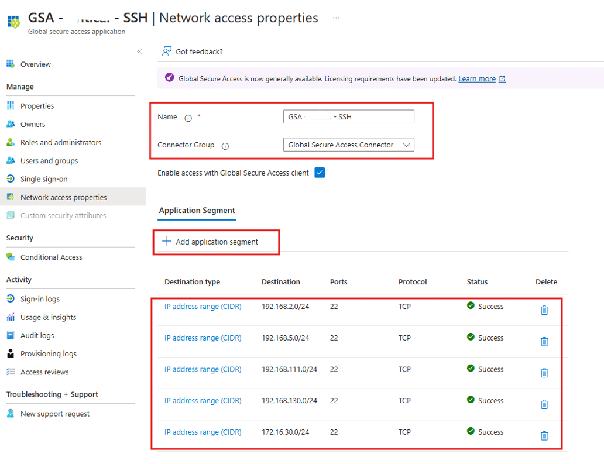Click the Name info icon
Image resolution: width=604 pixels, height=464 pixels.
point(188,118)
